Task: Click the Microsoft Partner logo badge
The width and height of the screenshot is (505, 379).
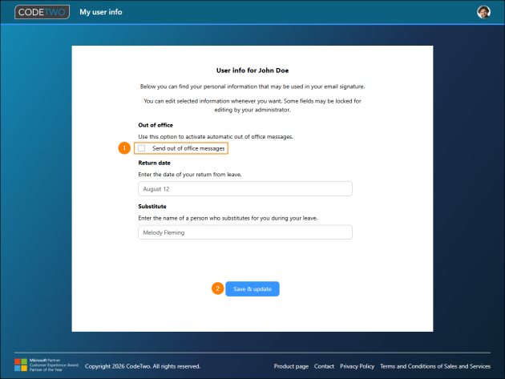Action: coord(46,365)
